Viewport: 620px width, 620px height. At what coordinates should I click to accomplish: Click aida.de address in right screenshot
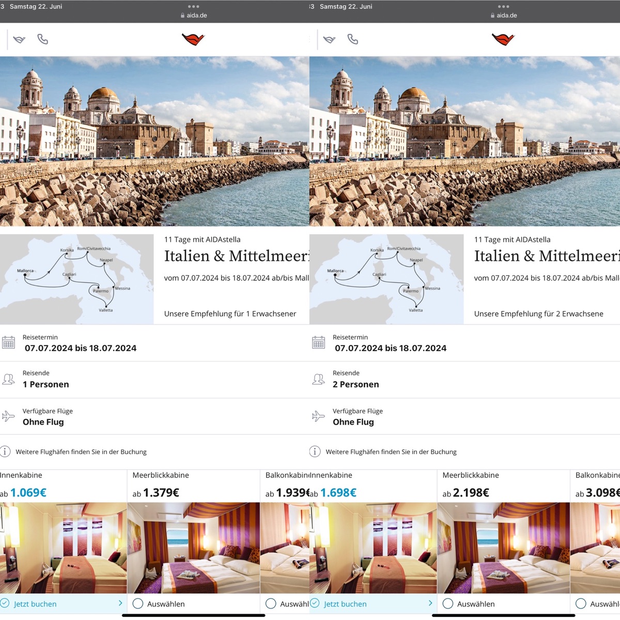[x=507, y=16]
